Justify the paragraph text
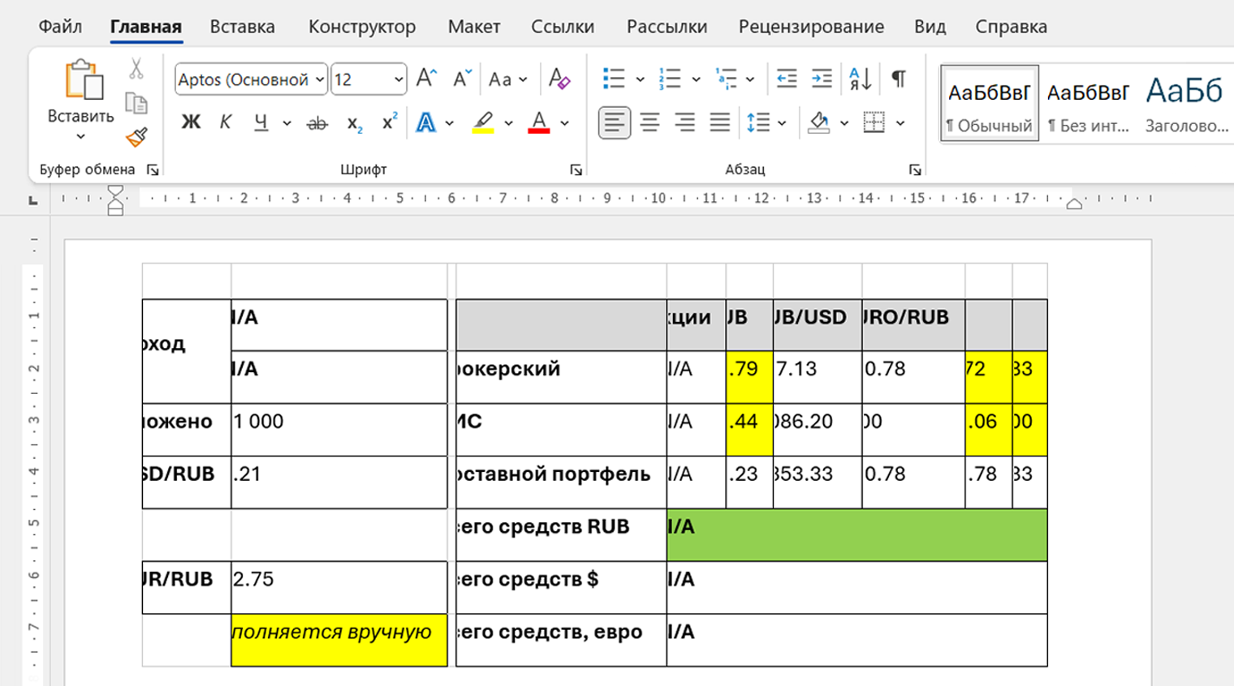 click(720, 123)
